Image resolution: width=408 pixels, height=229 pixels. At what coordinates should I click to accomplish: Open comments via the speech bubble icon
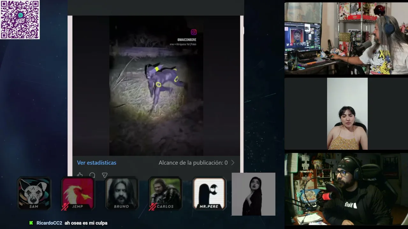pos(92,175)
